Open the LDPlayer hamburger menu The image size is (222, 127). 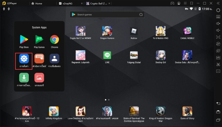[x=185, y=3]
